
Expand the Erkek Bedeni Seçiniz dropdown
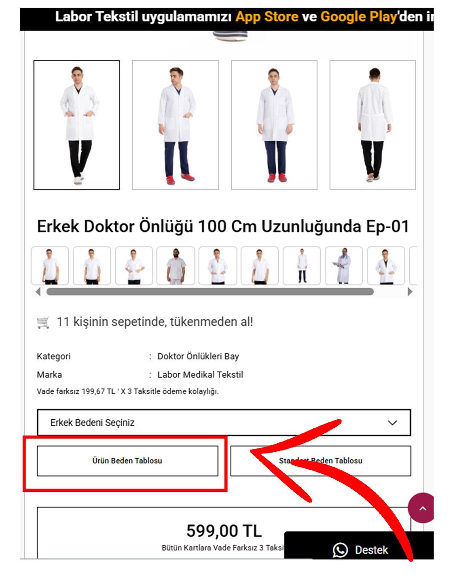(224, 423)
